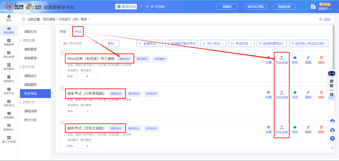Viewport: 339px width, 161px height.
Task: Open 设置 gear for 题库考试（只有客观题）
Action: (x=268, y=93)
